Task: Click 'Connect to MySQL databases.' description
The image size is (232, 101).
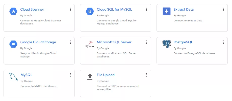Action: (39, 86)
